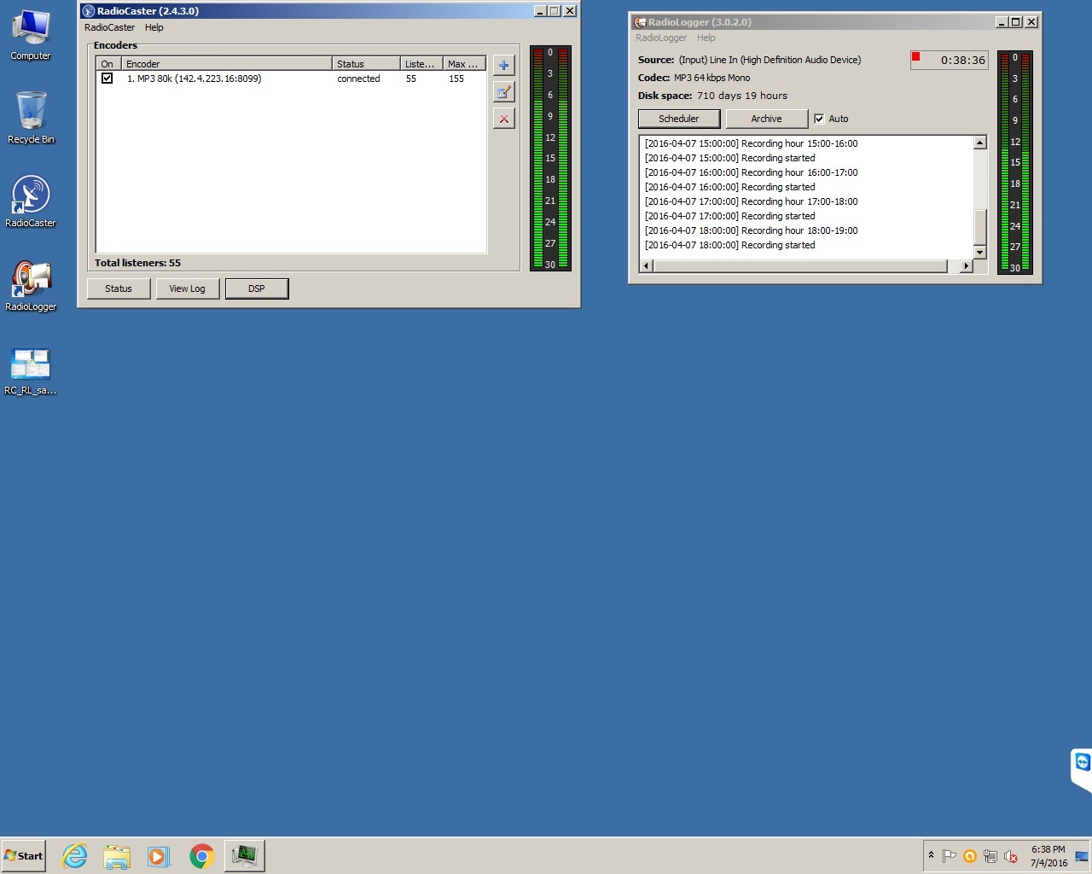This screenshot has width=1092, height=874.
Task: Click the orange circle tray icon
Action: click(x=970, y=856)
